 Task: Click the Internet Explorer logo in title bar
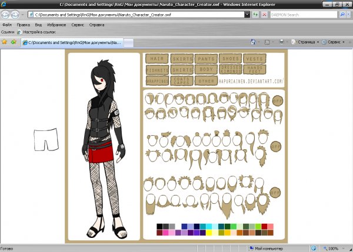(x=4, y=4)
